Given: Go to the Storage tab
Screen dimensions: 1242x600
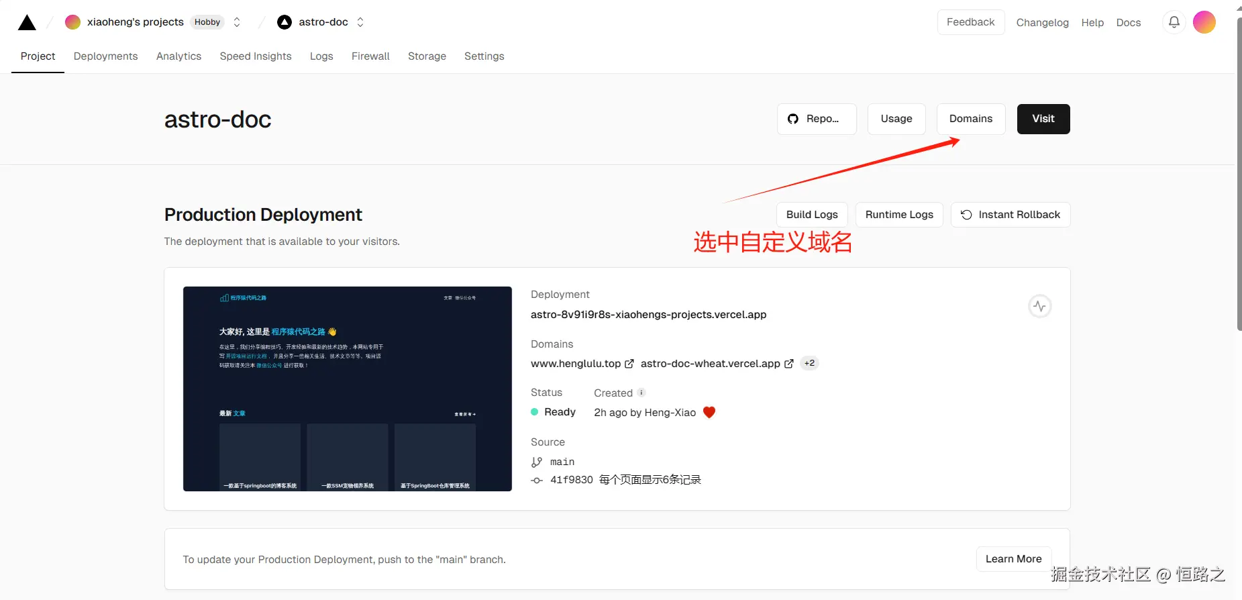Looking at the screenshot, I should 427,56.
